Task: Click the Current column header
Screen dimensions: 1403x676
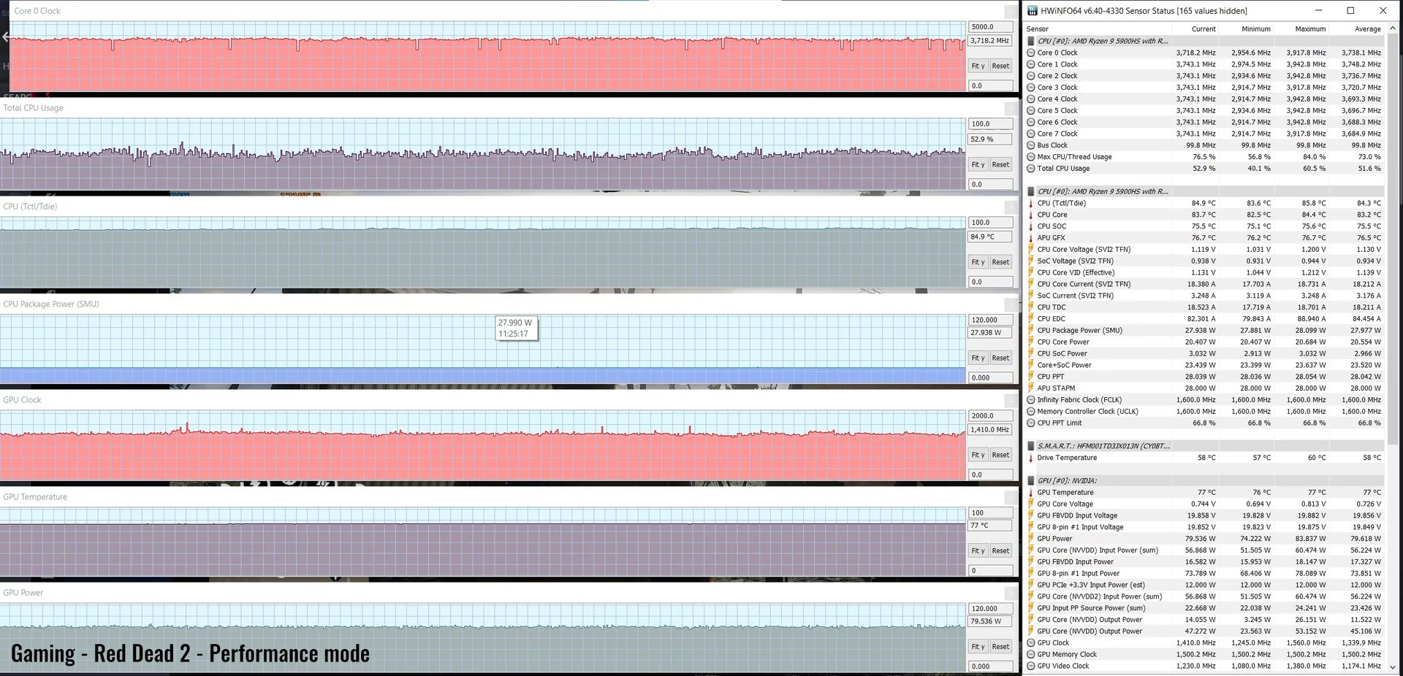Action: point(1204,29)
